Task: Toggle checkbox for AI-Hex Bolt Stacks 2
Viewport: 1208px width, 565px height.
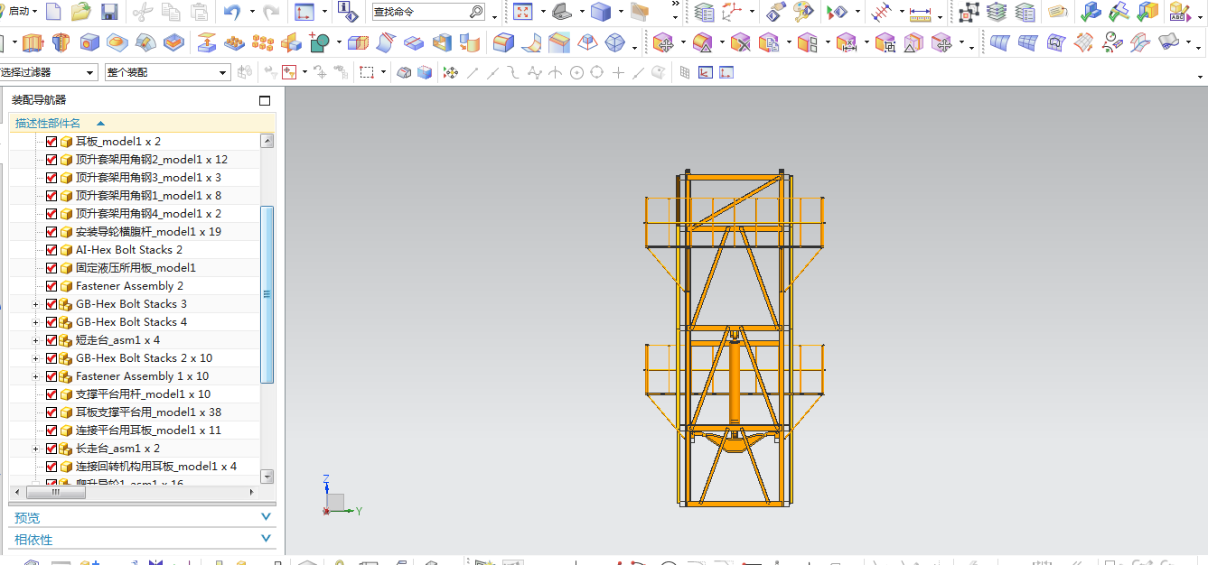Action: pyautogui.click(x=52, y=250)
